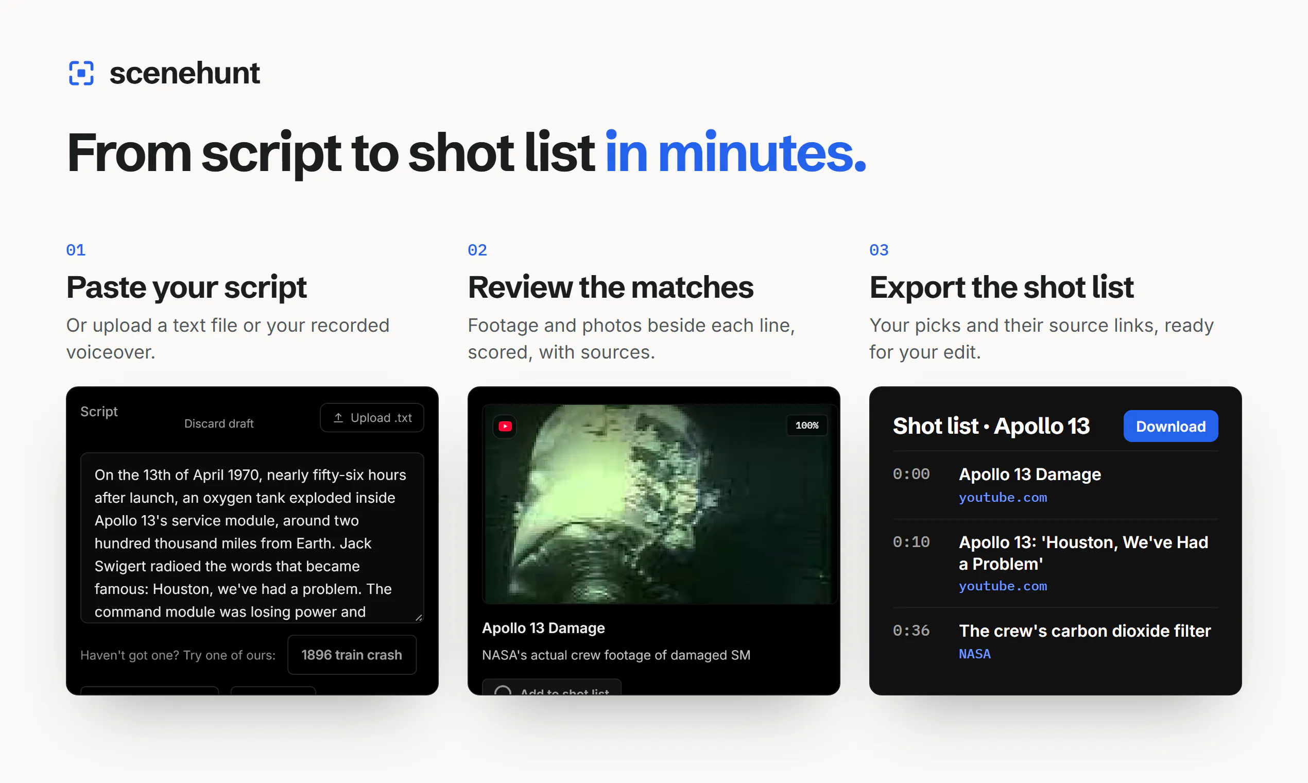
Task: Click the 100% match score badge
Action: (x=806, y=425)
